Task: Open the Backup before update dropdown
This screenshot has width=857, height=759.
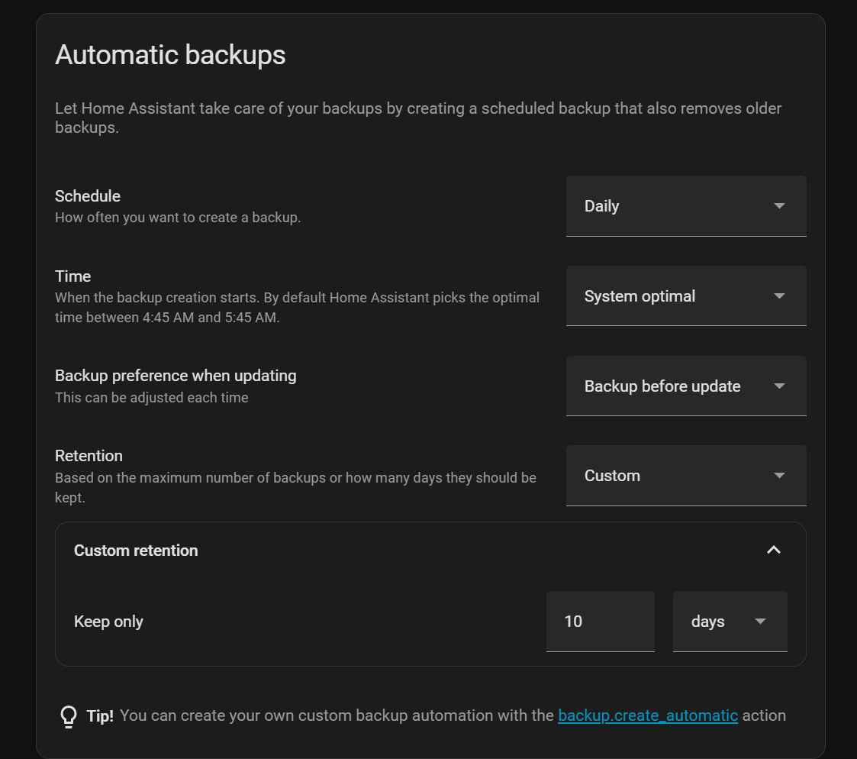Action: click(672, 386)
